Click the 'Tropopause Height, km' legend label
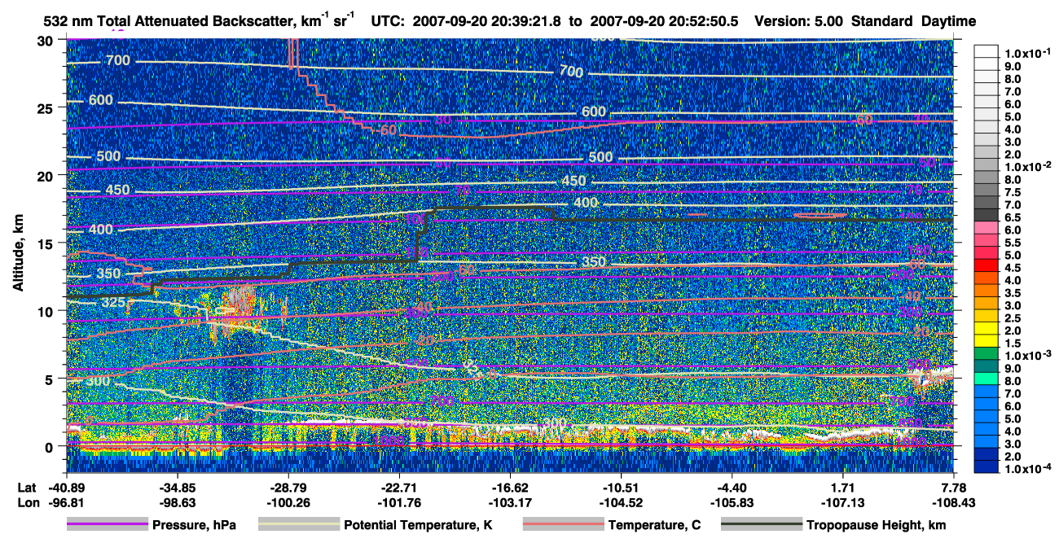 tap(877, 525)
